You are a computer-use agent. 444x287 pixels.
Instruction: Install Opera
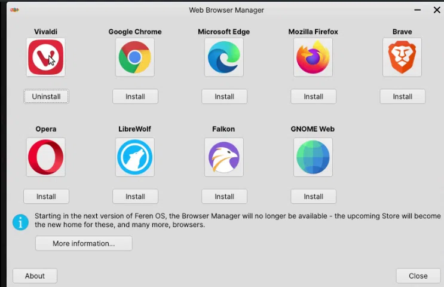pyautogui.click(x=46, y=196)
